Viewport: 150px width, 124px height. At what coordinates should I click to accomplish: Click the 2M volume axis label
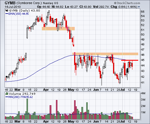(x=143, y=106)
